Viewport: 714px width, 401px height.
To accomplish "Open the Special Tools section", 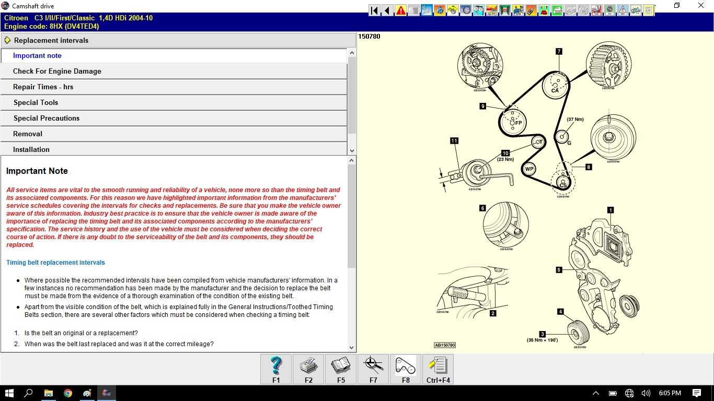I will [x=174, y=102].
